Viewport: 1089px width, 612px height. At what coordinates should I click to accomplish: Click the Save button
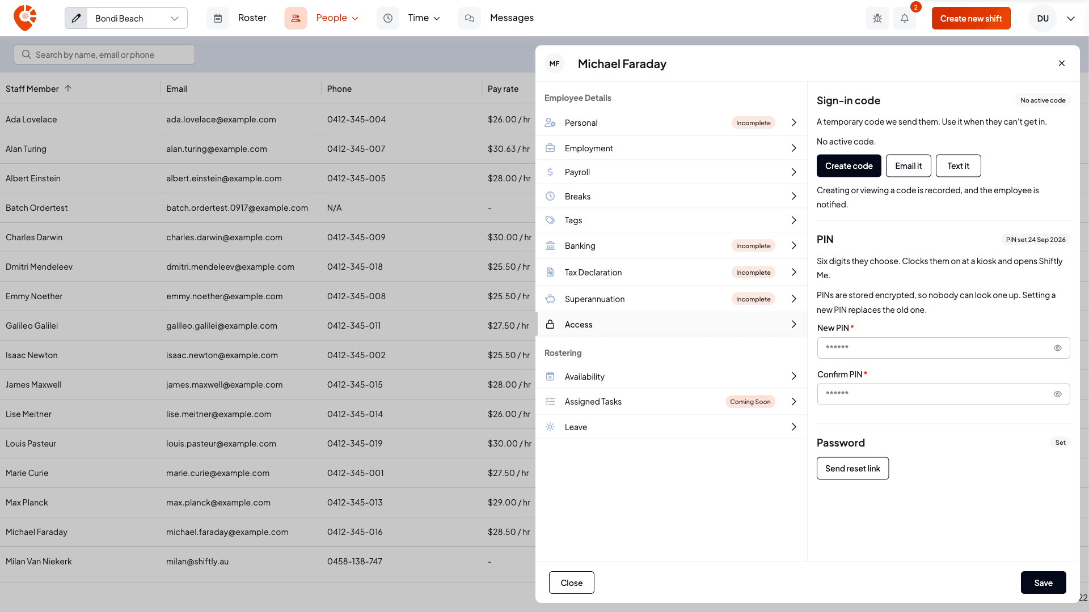pos(1044,583)
